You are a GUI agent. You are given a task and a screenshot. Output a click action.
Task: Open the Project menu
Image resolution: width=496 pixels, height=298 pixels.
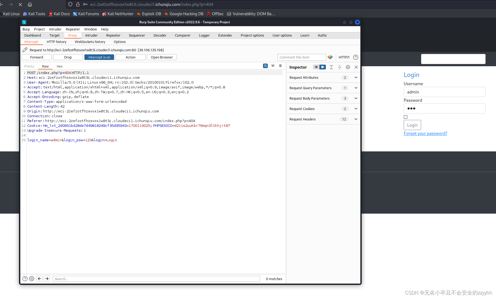(39, 29)
